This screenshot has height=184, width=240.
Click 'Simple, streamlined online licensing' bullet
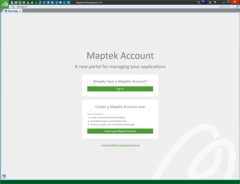pyautogui.click(x=107, y=118)
